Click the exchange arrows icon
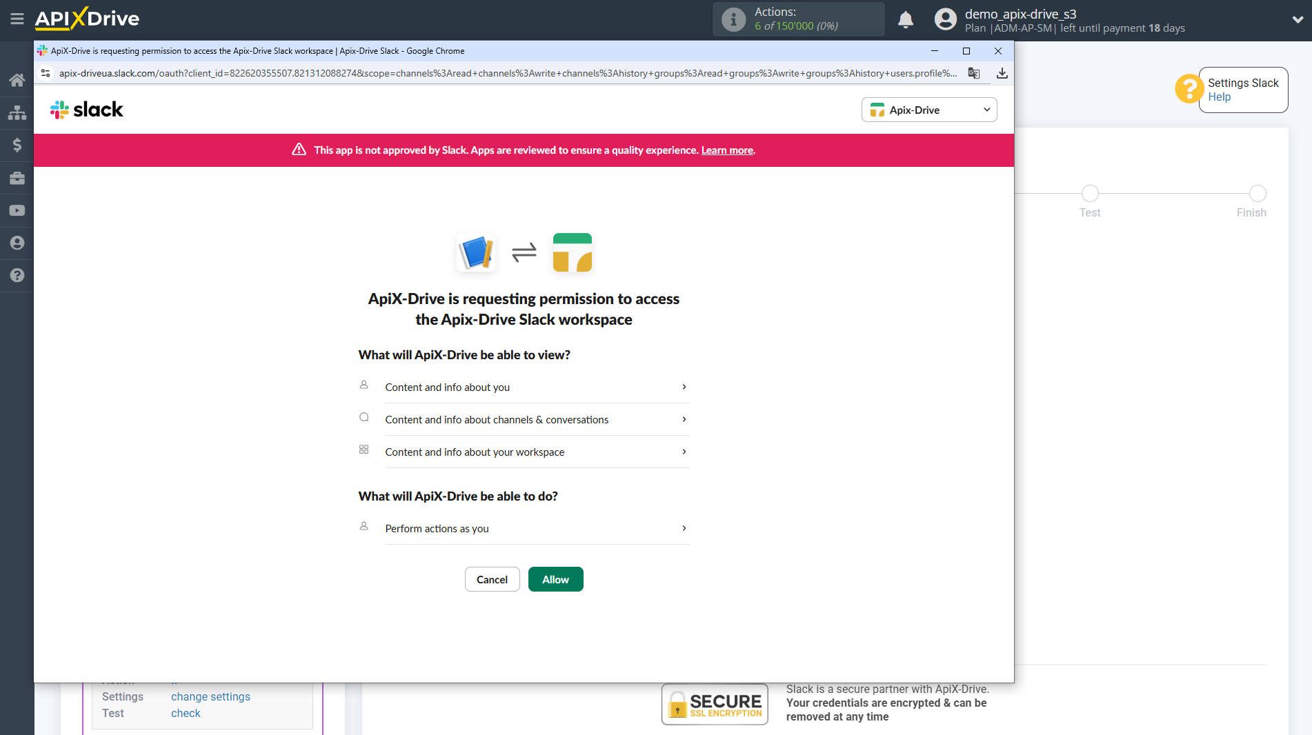1312x735 pixels. (524, 252)
